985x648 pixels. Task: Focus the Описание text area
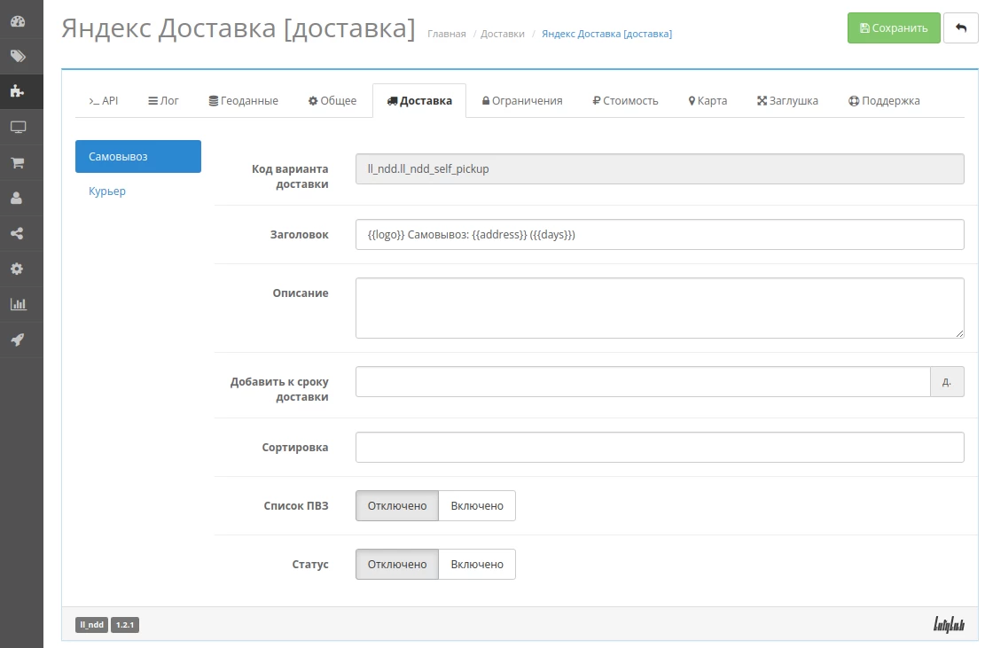click(660, 308)
